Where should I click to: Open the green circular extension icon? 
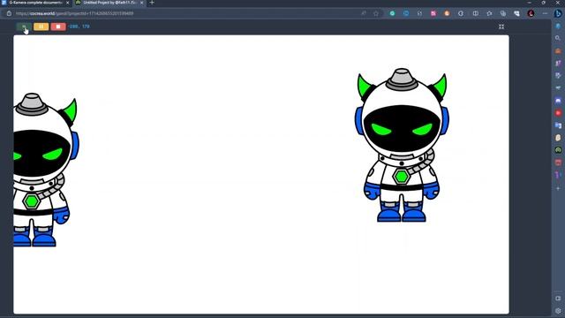click(x=392, y=13)
